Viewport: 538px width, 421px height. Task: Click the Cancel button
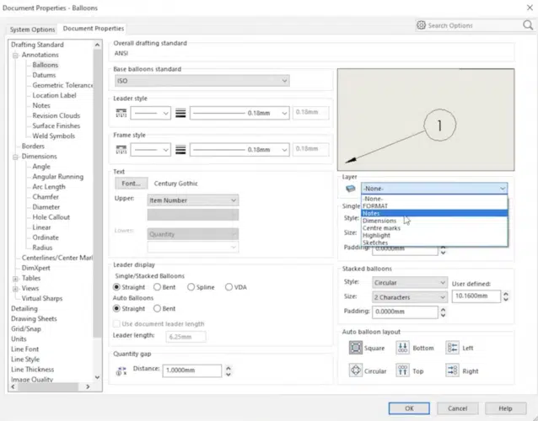tap(457, 408)
